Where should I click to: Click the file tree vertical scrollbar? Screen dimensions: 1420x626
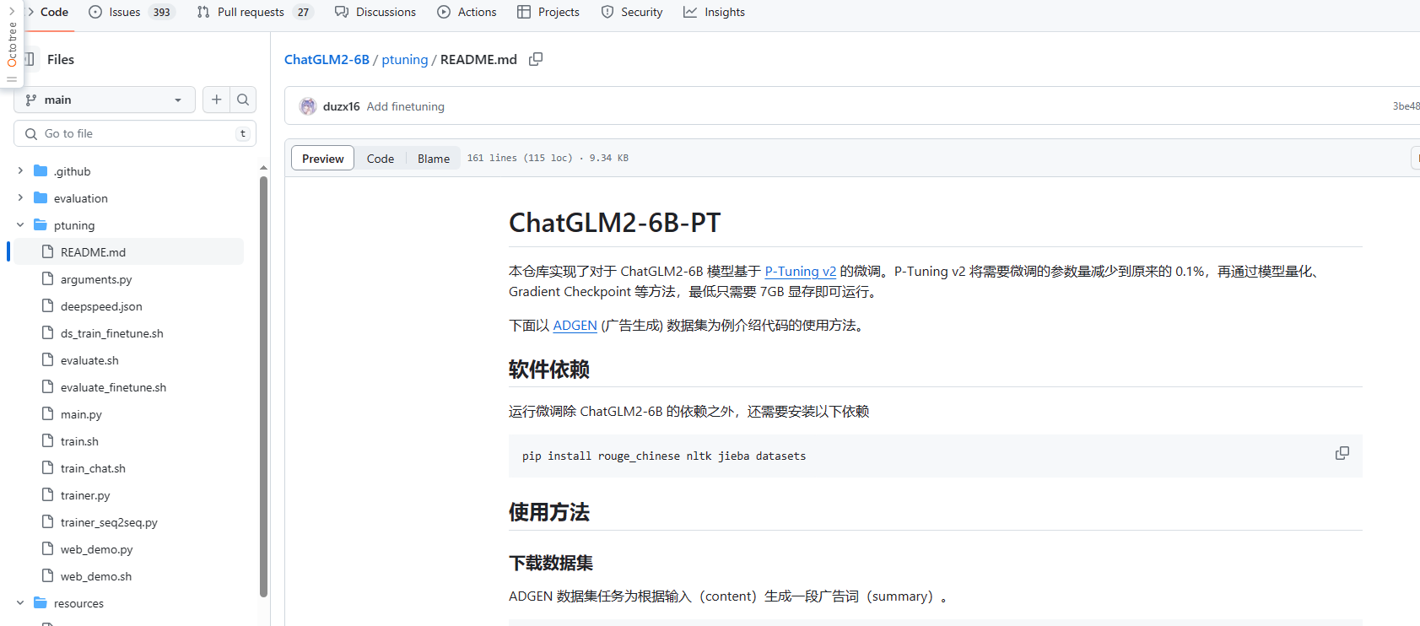263,386
